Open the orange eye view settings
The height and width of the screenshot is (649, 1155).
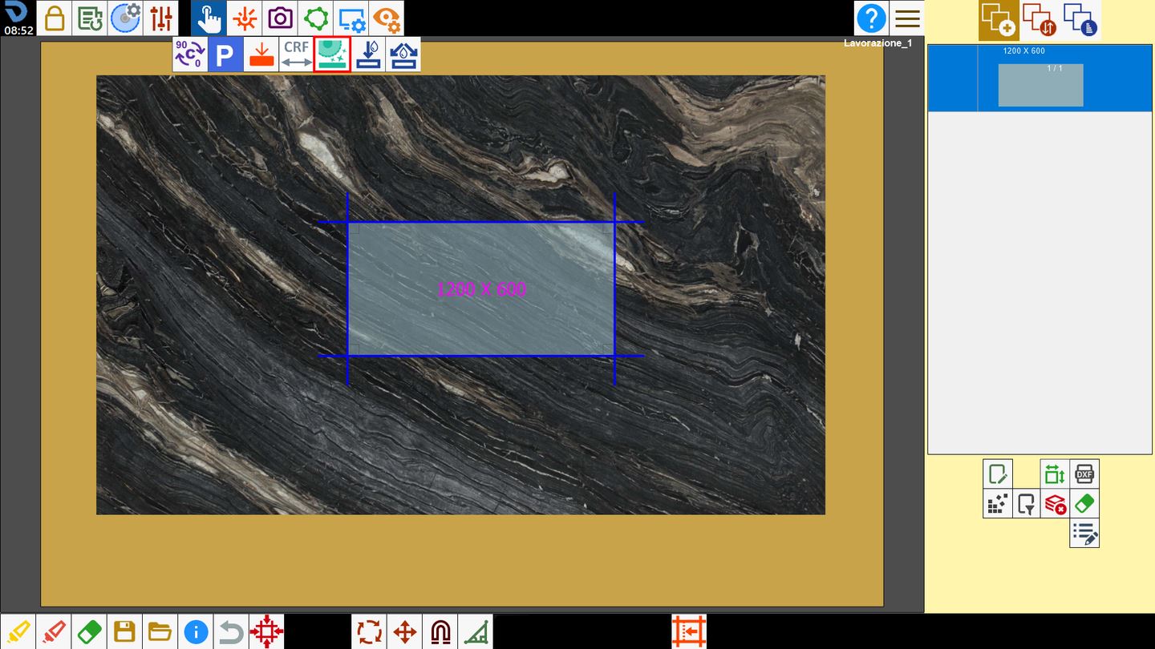[x=386, y=18]
